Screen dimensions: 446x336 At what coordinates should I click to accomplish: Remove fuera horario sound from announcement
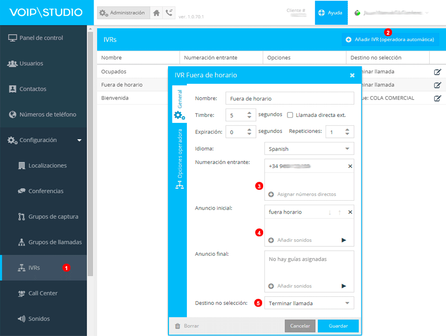350,212
